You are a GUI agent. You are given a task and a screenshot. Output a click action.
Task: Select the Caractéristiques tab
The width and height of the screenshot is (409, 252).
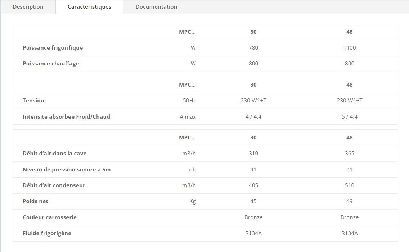pyautogui.click(x=89, y=7)
